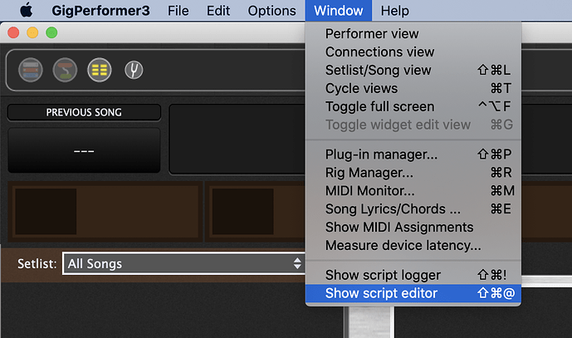
Task: Open MIDI Monitor from menu
Action: click(413, 191)
